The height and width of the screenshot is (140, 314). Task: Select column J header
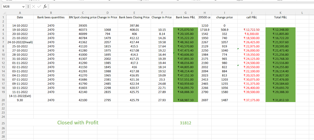[251, 12]
